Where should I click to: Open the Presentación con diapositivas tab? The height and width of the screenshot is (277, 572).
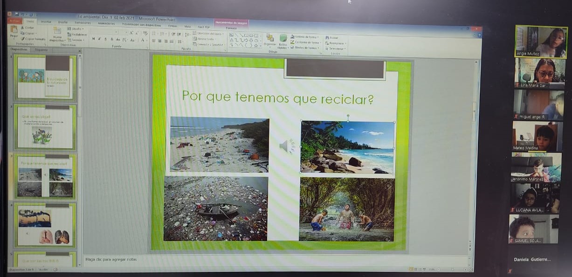tap(141, 24)
